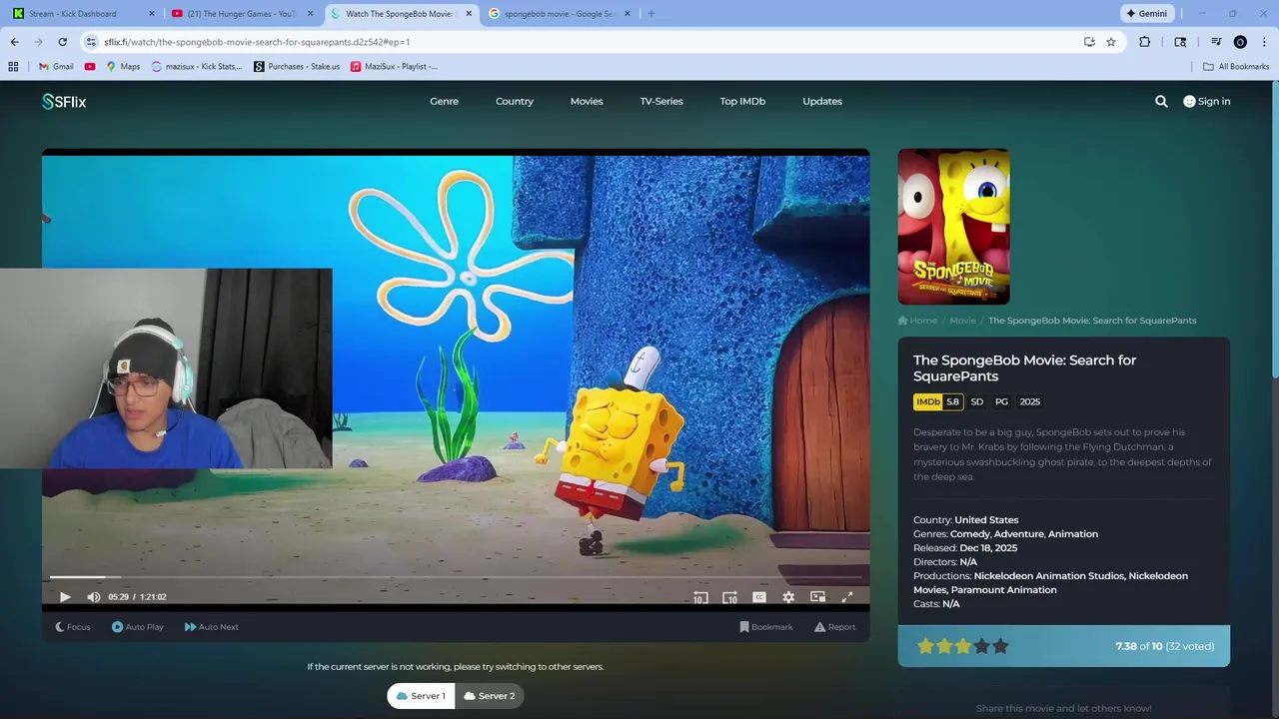Open United States country link
1279x719 pixels.
(x=986, y=520)
